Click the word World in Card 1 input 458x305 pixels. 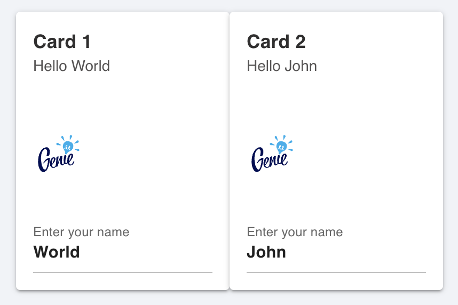(x=57, y=252)
